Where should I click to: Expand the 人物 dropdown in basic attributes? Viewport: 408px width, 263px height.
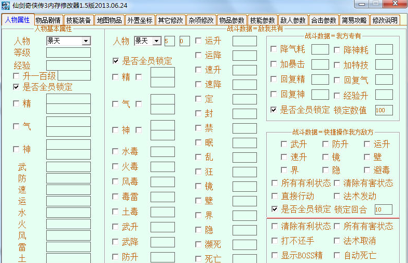point(86,41)
